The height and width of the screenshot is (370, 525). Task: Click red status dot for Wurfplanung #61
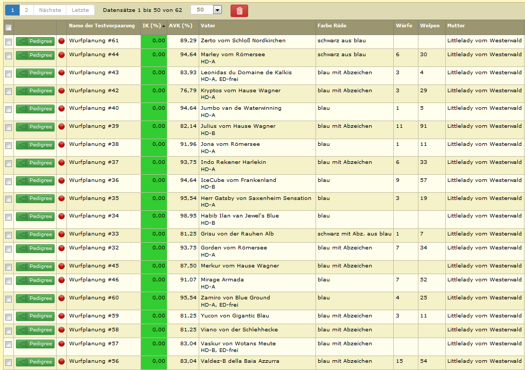pyautogui.click(x=62, y=41)
